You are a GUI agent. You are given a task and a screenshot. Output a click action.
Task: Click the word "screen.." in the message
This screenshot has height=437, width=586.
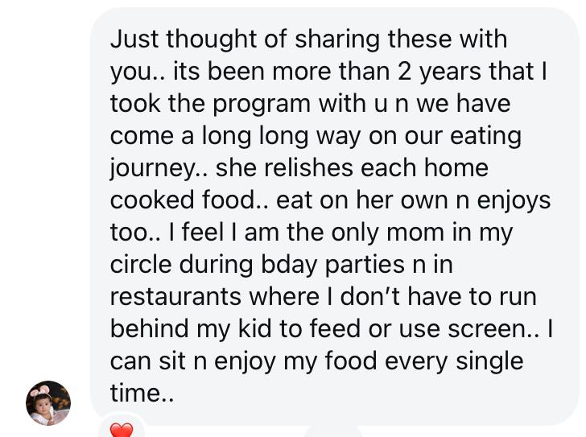coord(491,329)
